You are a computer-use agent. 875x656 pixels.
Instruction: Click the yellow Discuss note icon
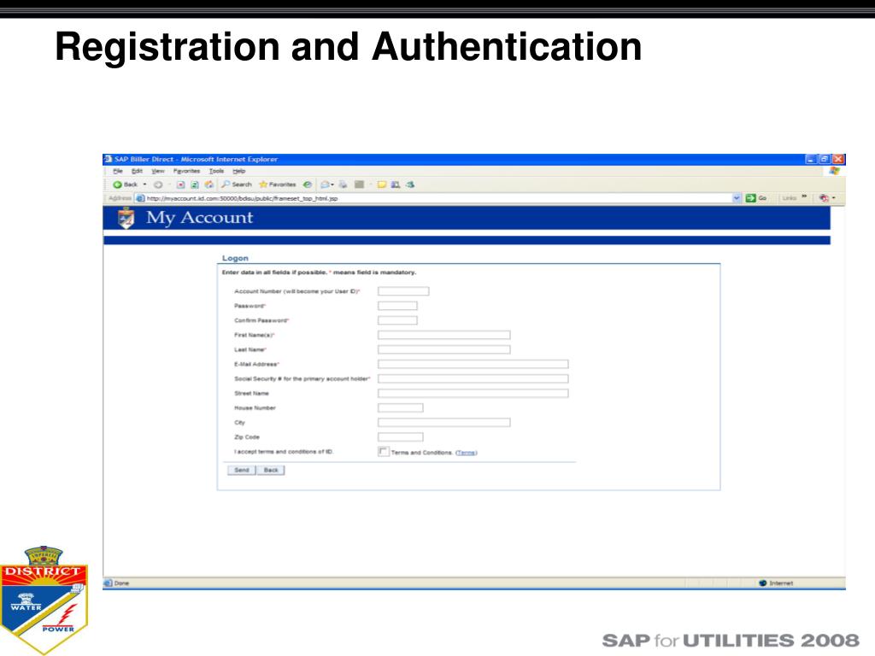tap(382, 184)
